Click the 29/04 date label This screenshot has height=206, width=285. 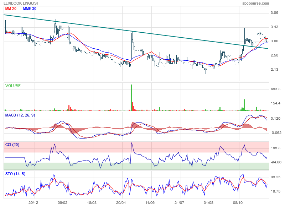pyautogui.click(x=121, y=202)
